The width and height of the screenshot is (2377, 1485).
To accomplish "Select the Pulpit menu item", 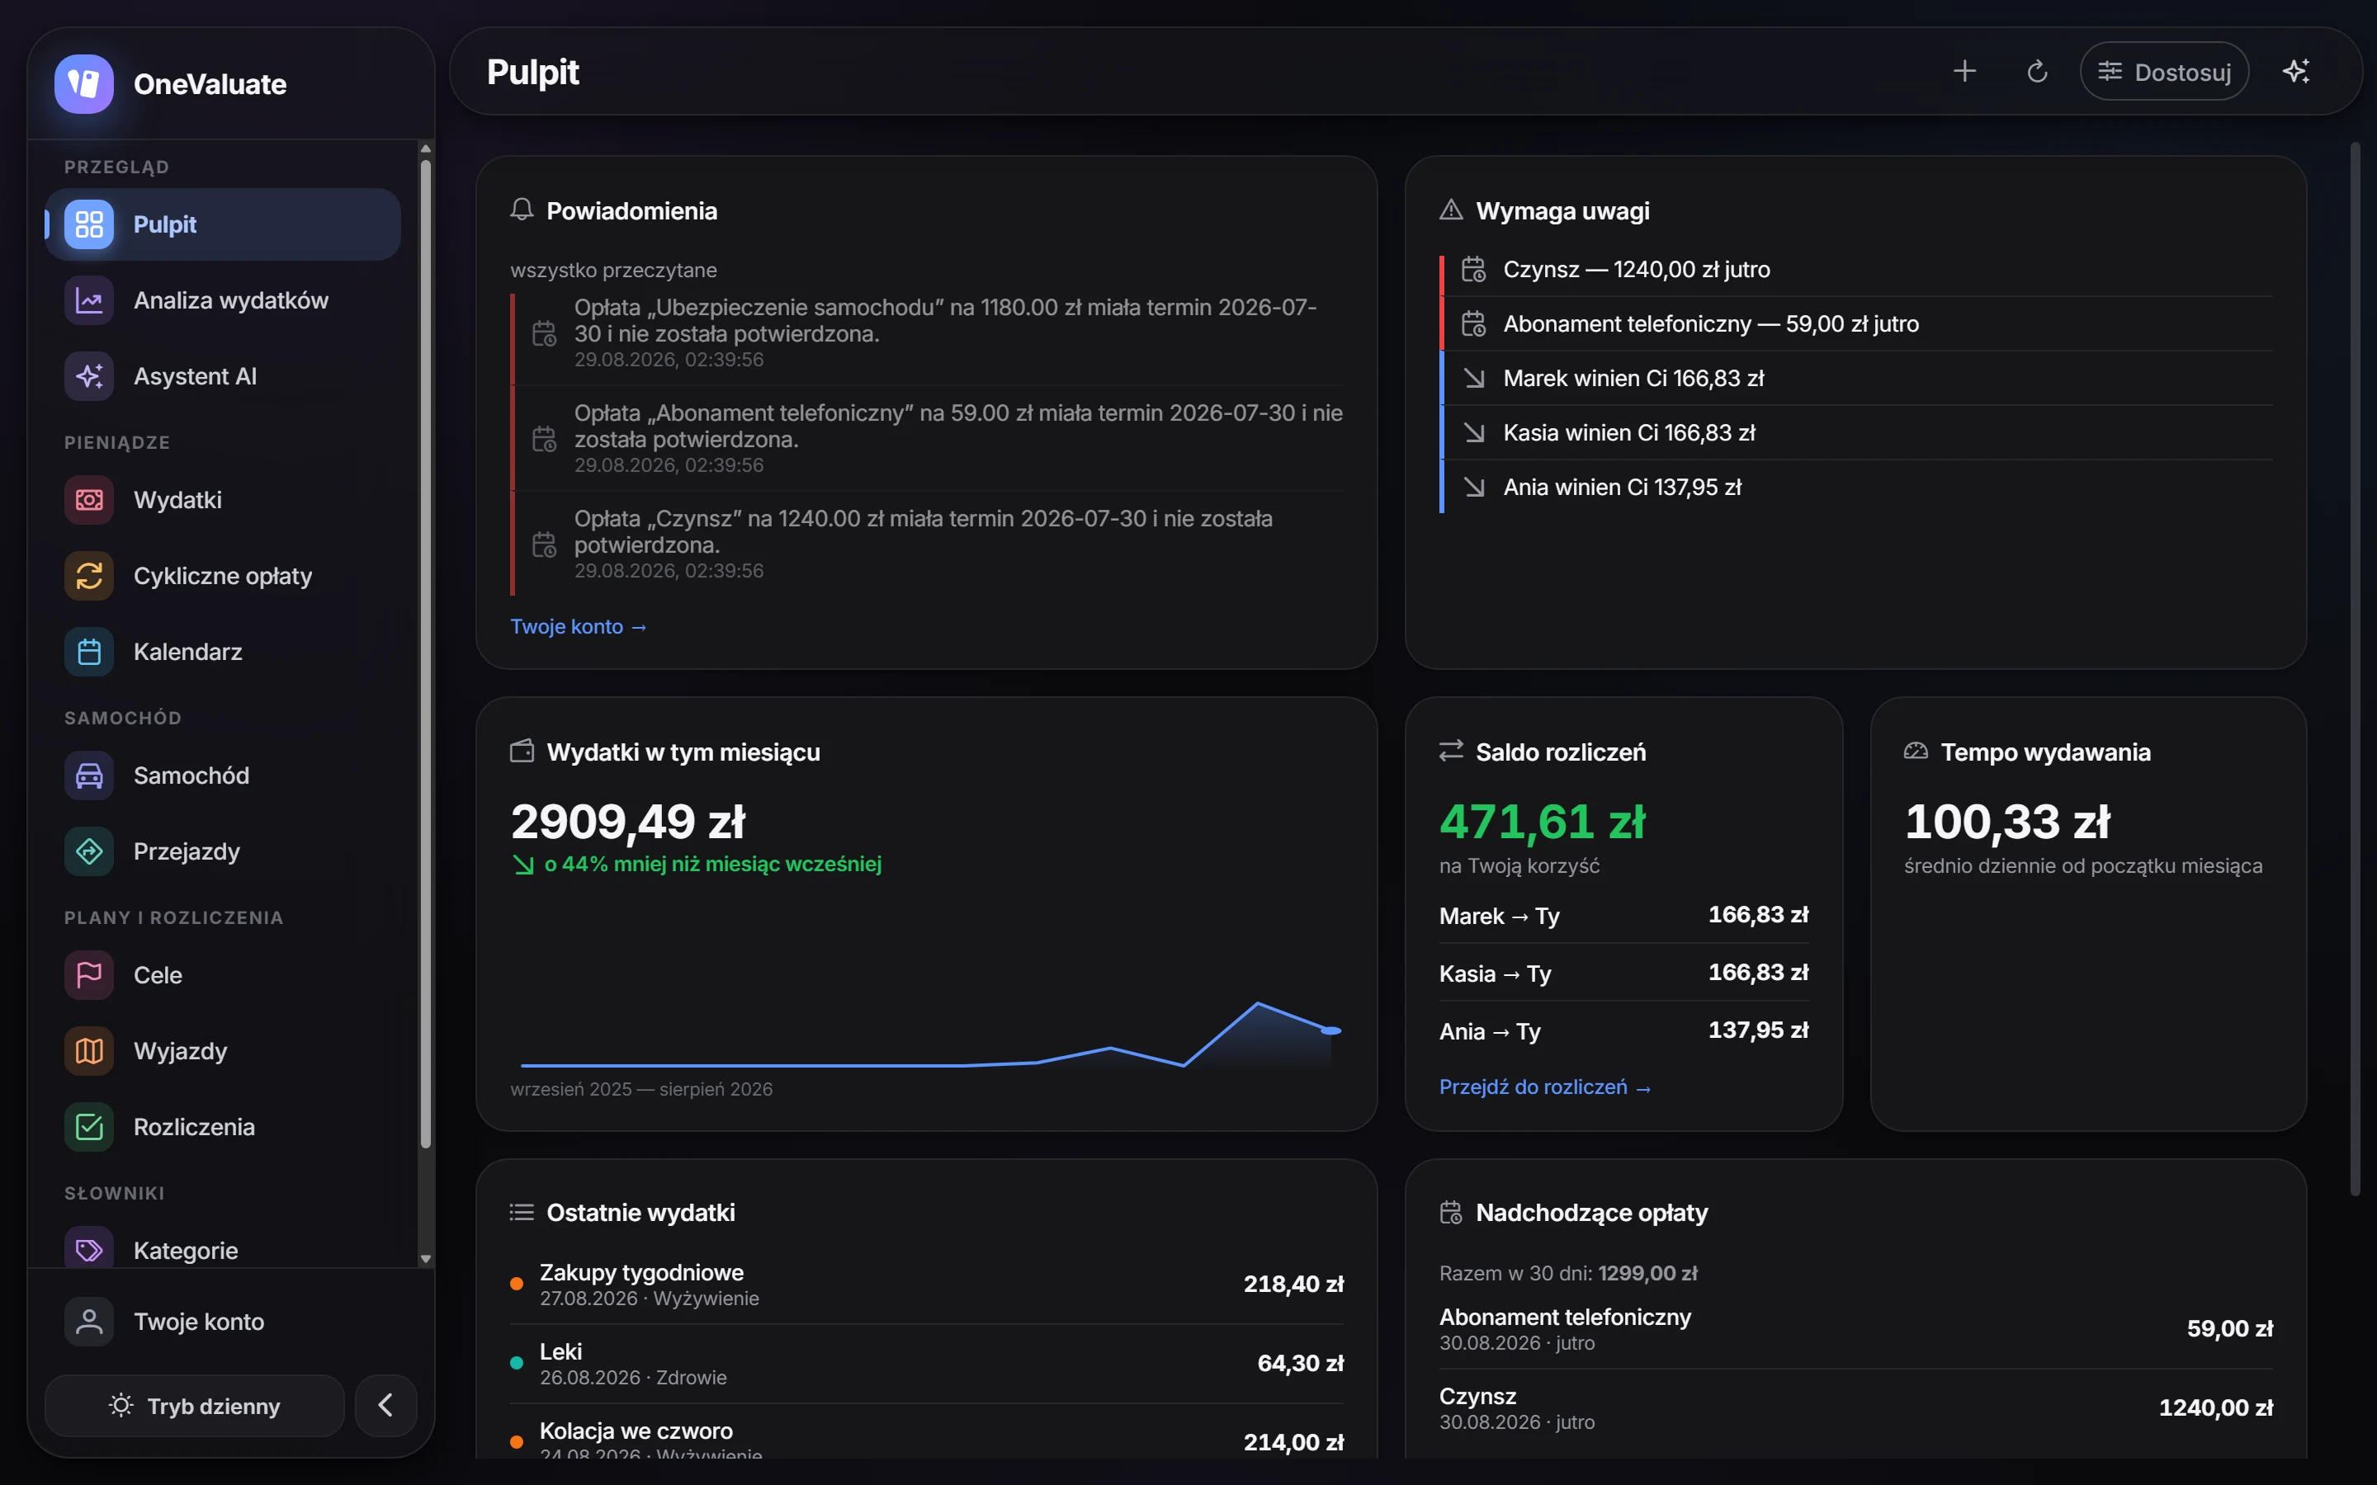I will point(223,224).
